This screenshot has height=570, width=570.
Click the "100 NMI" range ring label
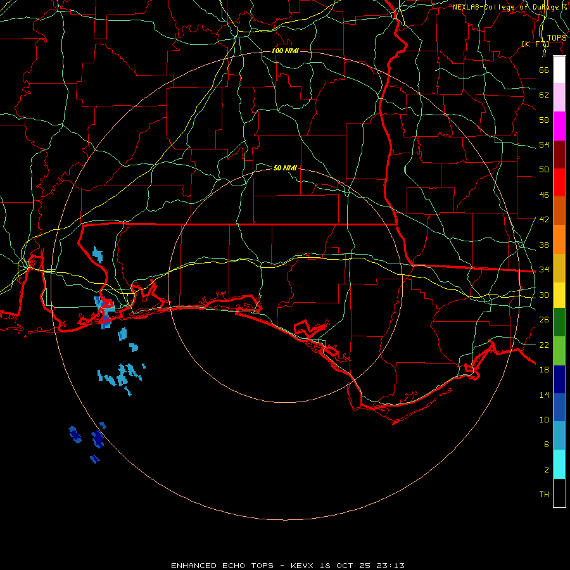[x=285, y=51]
